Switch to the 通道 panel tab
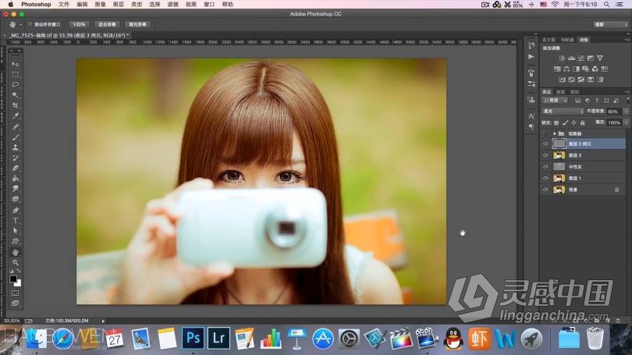 [x=561, y=92]
